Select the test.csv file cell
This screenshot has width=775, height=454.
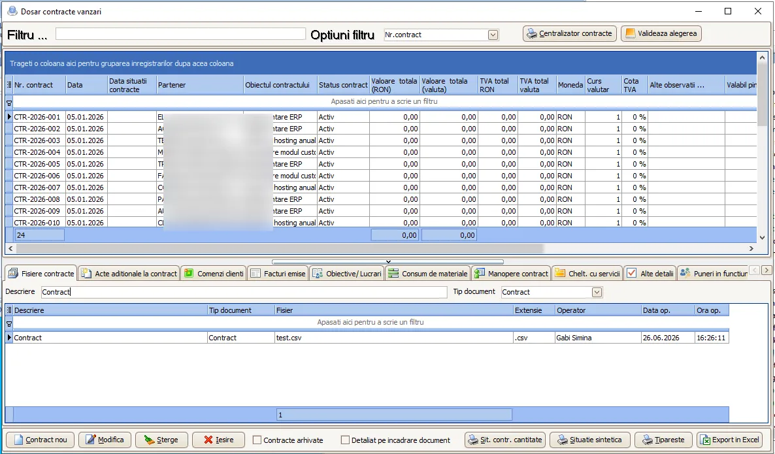[394, 338]
